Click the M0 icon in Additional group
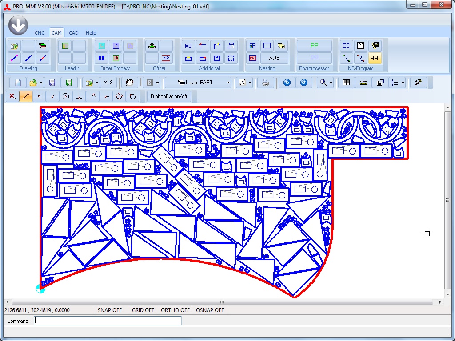This screenshot has height=341, width=455. coord(188,45)
